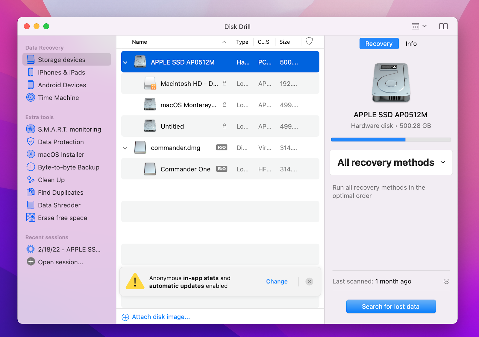Viewport: 479px width, 337px height.
Task: Click the Commander One volume icon
Action: pos(150,169)
